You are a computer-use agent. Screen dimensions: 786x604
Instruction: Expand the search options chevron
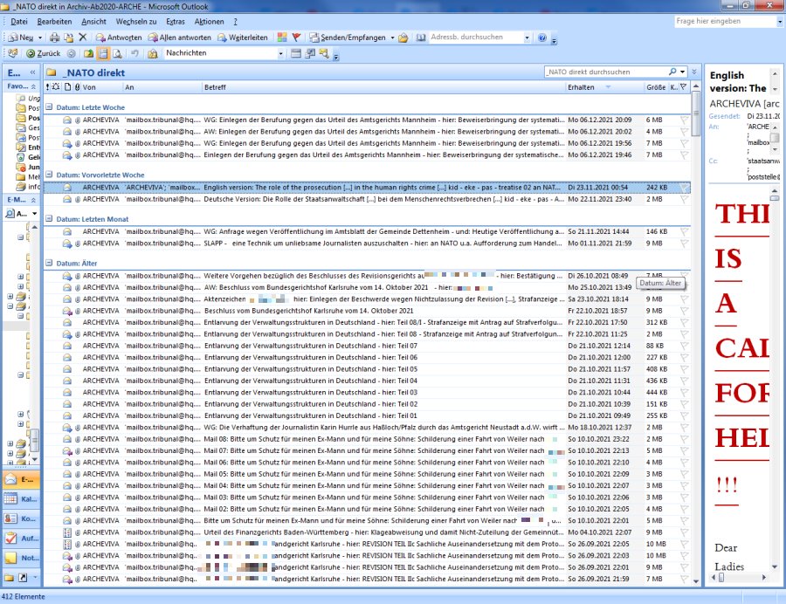click(x=694, y=72)
